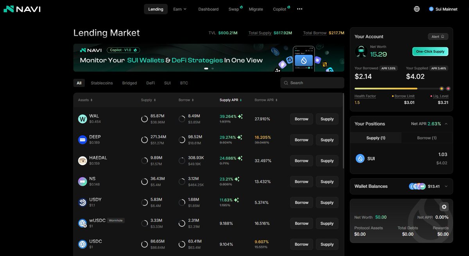469x256 pixels.
Task: Click the yellow borrow limit marker
Action: [442, 89]
